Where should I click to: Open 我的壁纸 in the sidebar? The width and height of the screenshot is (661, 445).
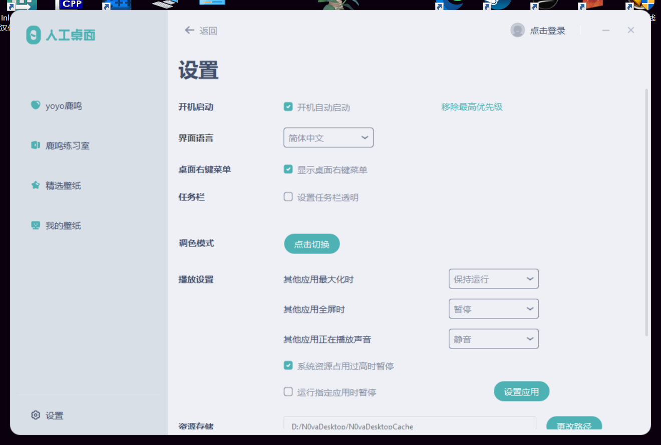[56, 225]
